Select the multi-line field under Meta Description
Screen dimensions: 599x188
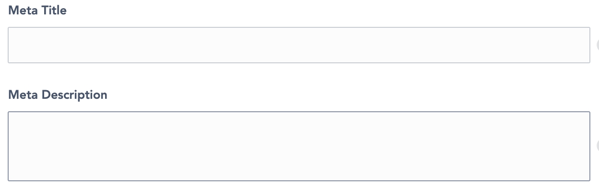click(x=299, y=146)
